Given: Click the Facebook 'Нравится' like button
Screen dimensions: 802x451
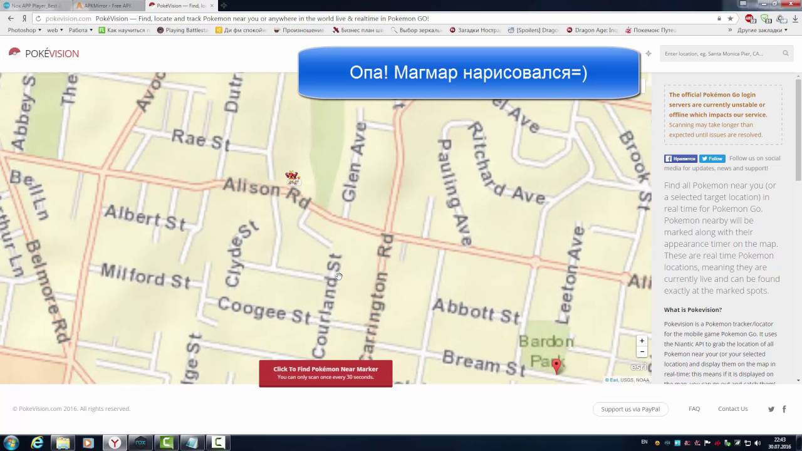Looking at the screenshot, I should pos(680,159).
